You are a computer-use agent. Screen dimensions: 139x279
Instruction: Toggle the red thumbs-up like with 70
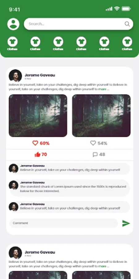coord(41,154)
